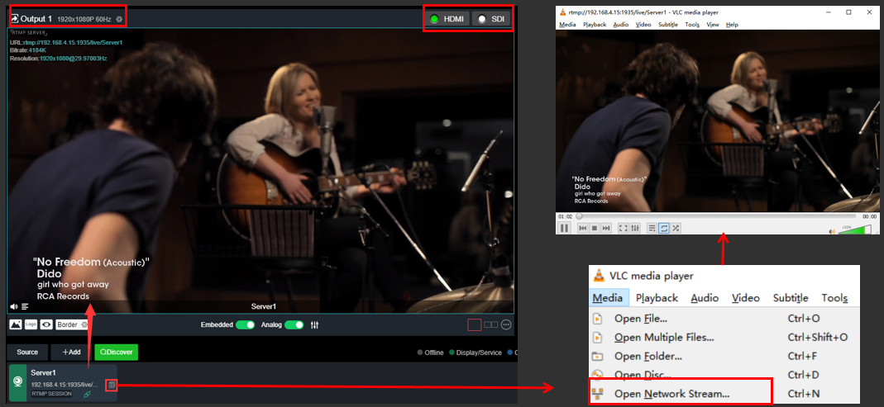
Task: Click the Subtitle item in the lower VLC menu bar
Action: pos(791,298)
